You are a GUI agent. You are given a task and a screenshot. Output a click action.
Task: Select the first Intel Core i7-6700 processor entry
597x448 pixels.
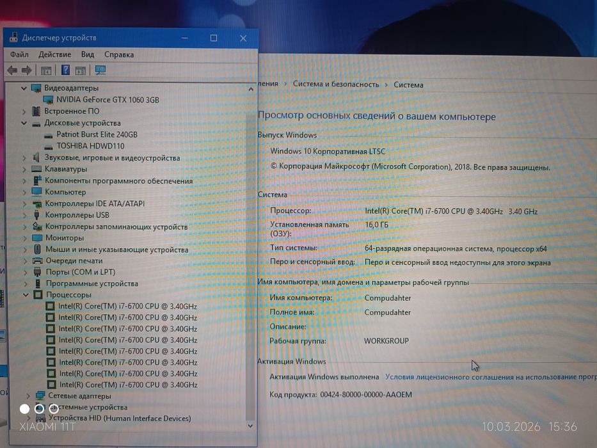[x=127, y=307]
